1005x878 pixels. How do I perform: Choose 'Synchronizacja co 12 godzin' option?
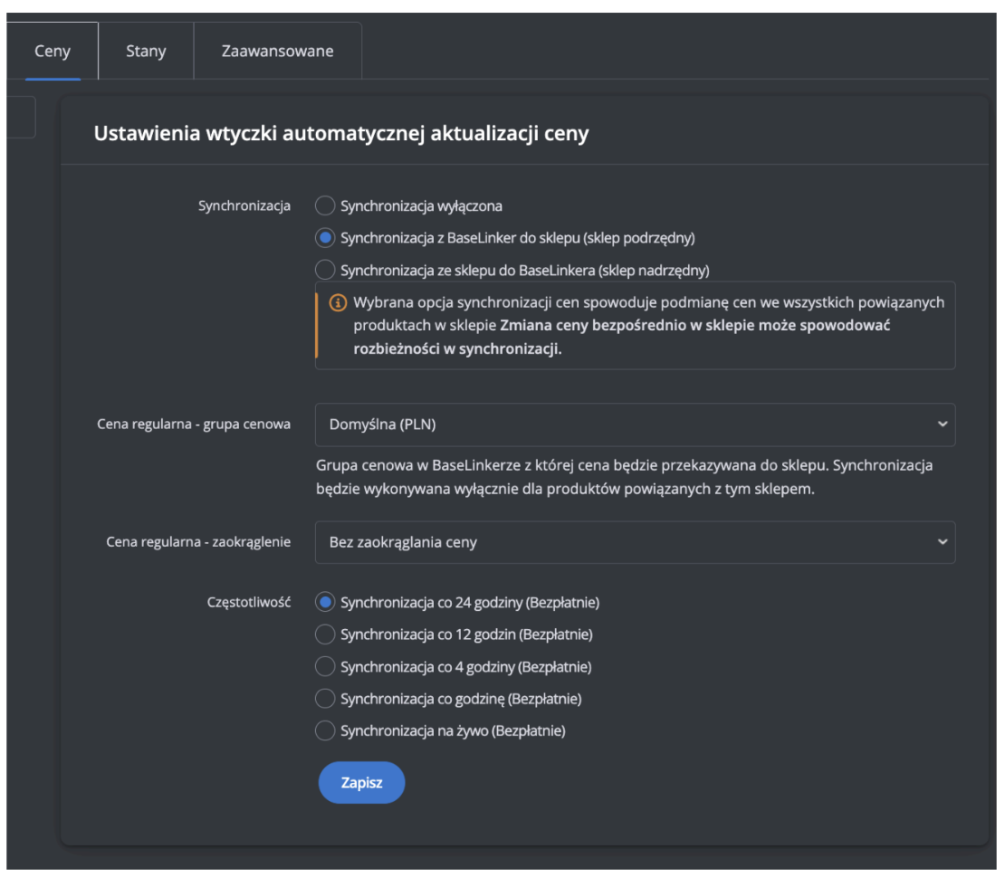(325, 635)
